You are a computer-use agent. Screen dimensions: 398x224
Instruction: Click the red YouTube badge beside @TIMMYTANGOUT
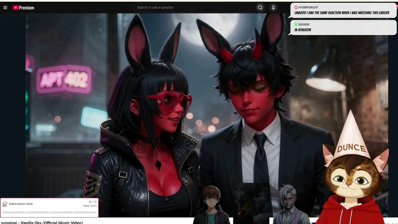point(296,7)
